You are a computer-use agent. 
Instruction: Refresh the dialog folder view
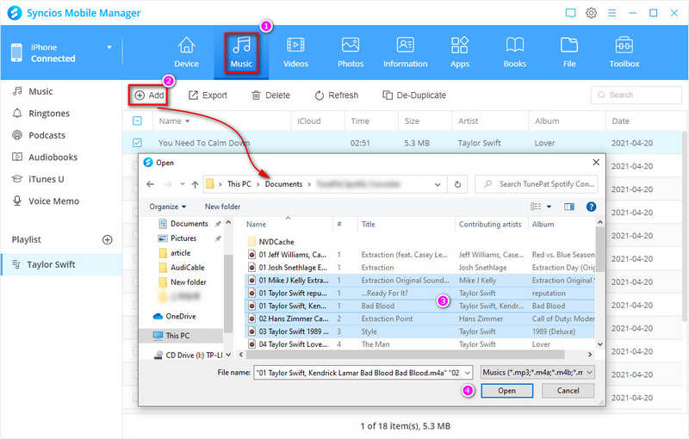457,184
